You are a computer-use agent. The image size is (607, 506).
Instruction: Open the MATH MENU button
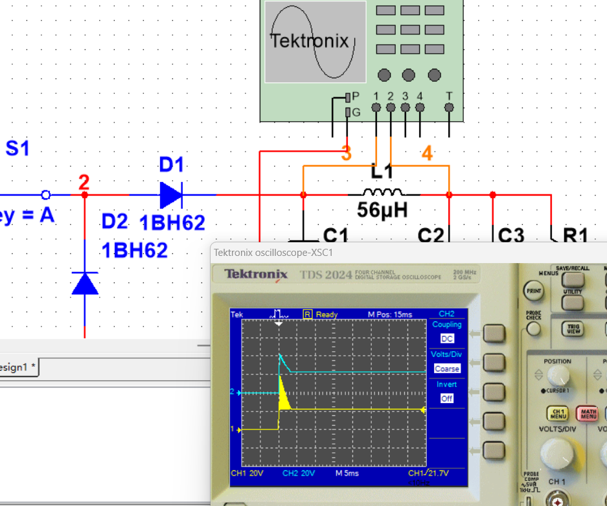(x=588, y=414)
